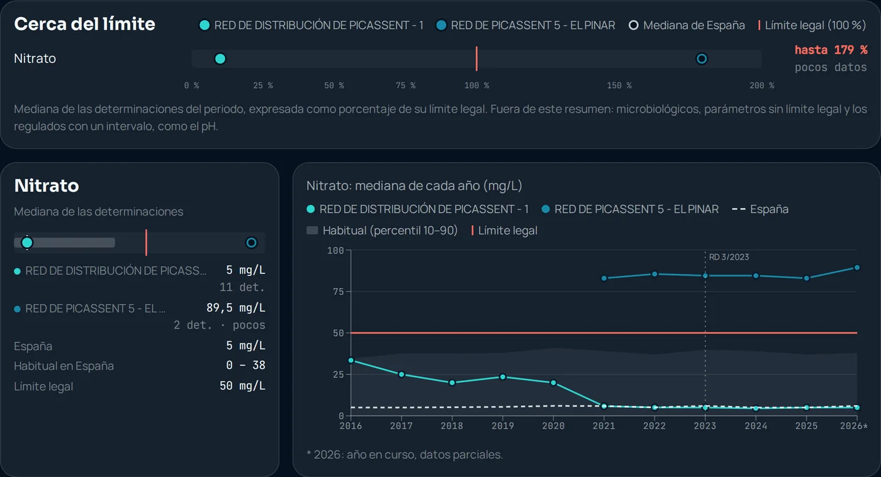Click the "89,5 mg/L" value
Screen dimensions: 881x477
[236, 308]
